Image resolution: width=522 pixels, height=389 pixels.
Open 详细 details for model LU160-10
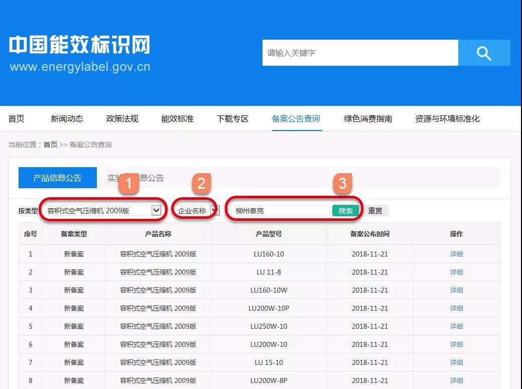pyautogui.click(x=456, y=254)
